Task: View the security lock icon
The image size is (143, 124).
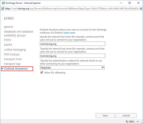Action: point(141,9)
